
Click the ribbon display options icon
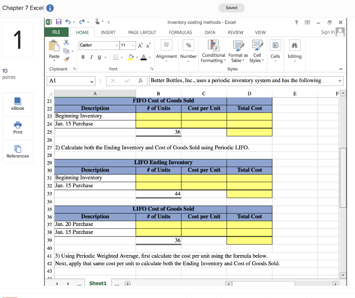(x=307, y=23)
